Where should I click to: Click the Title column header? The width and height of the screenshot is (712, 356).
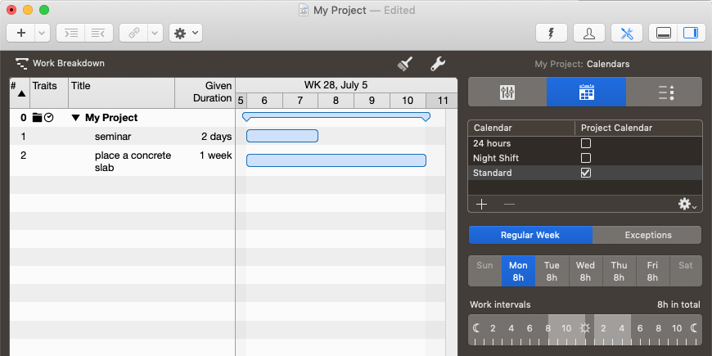[121, 92]
